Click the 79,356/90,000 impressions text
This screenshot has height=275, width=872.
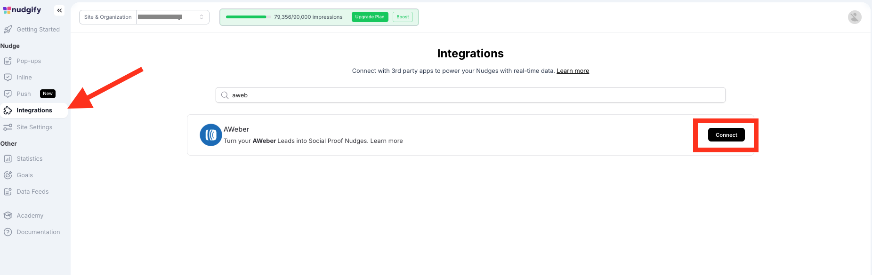[308, 17]
